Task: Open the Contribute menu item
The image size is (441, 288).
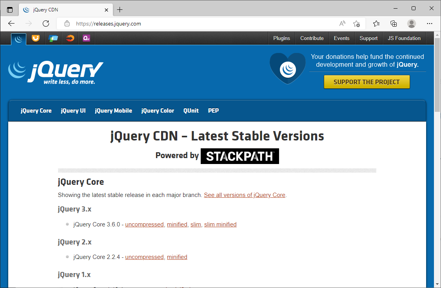Action: pos(312,38)
